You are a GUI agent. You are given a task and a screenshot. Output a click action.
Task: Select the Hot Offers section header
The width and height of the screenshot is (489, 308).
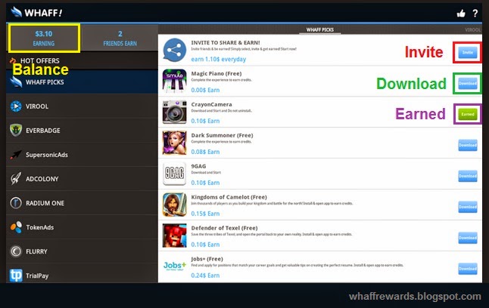click(82, 60)
